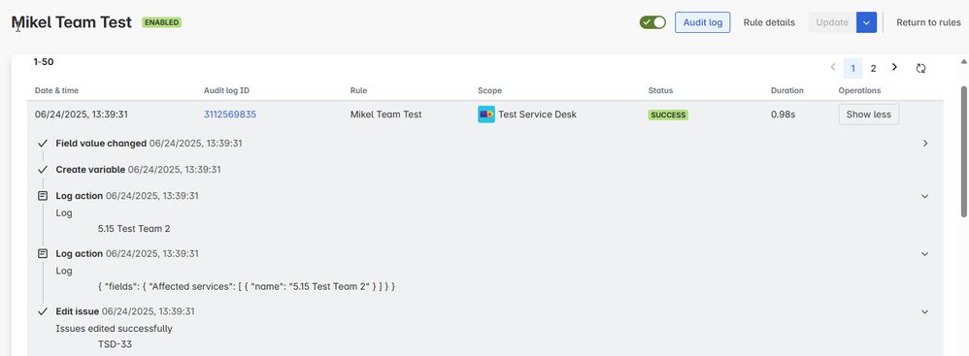
Task: Click the disabled Update button
Action: pyautogui.click(x=832, y=22)
